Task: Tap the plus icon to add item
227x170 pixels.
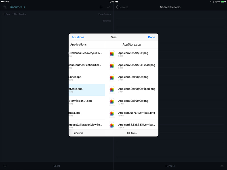Action: 101,7
